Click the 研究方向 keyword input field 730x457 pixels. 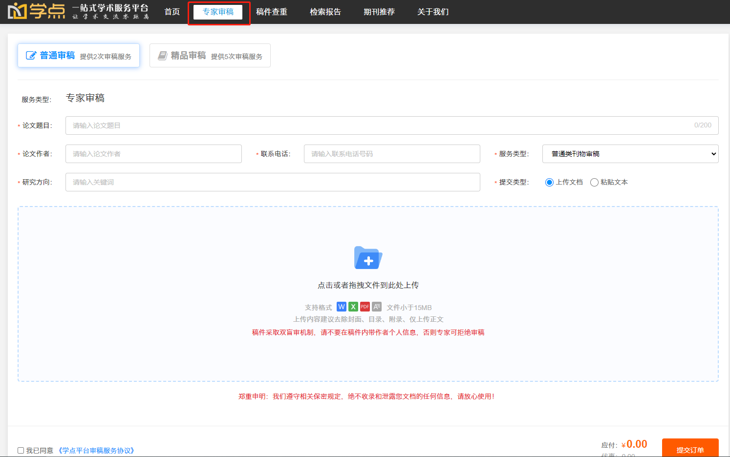click(x=273, y=182)
